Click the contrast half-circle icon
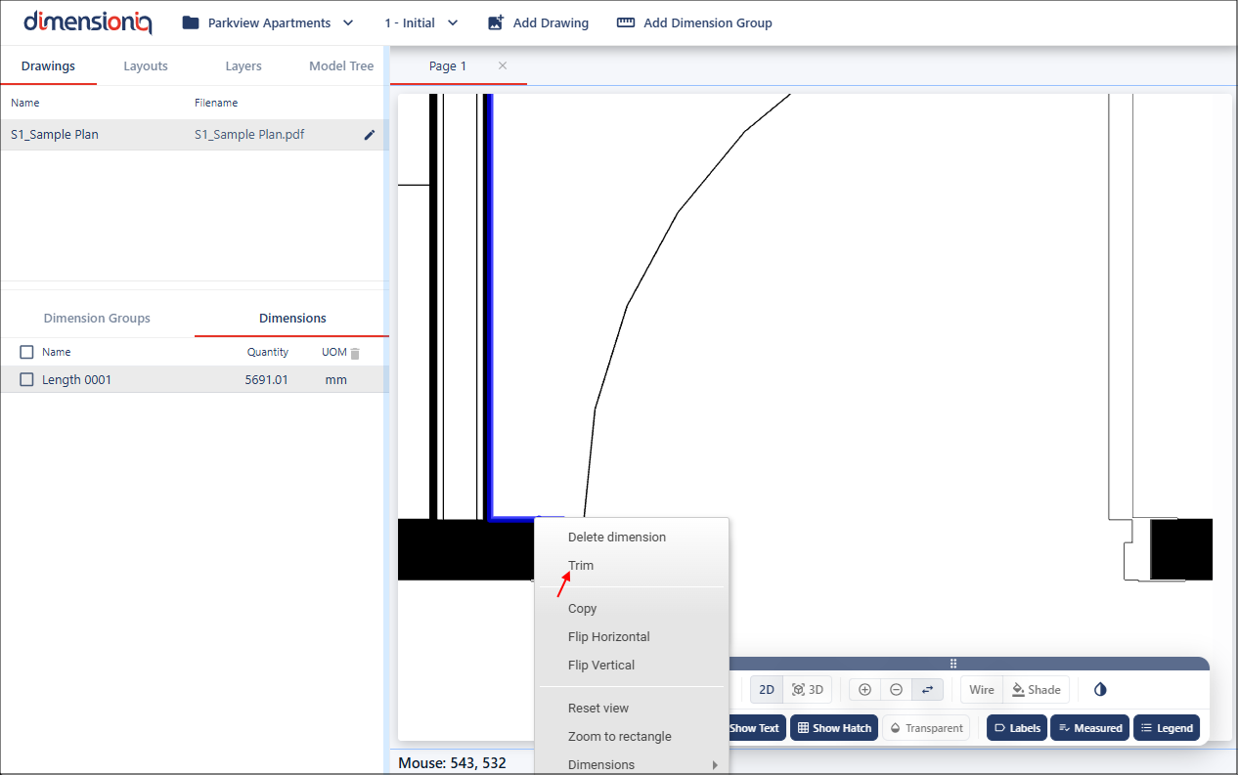 pos(1100,690)
